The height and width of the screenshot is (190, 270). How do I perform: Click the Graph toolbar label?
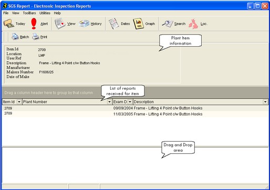(x=150, y=24)
